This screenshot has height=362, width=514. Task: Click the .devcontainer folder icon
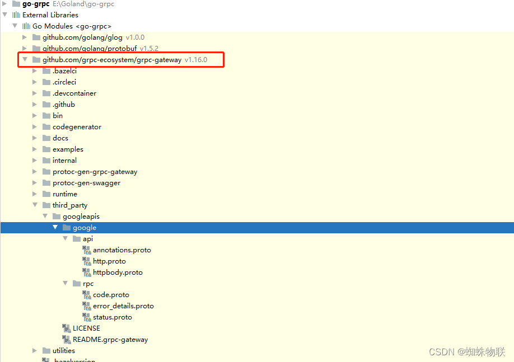(x=46, y=93)
